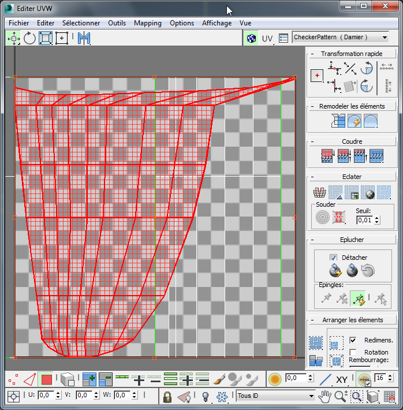Screen dimensions: 403x410
Task: Open the Editer menu
Action: pyautogui.click(x=46, y=23)
